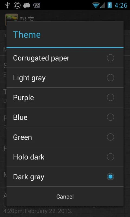
Task: Select the Corrugated paper radio button
Action: 110,58
